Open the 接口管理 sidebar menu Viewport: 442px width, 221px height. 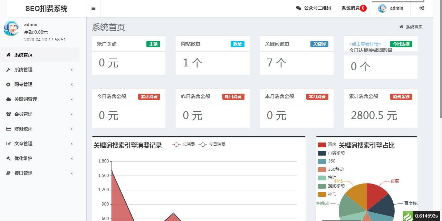coord(40,173)
